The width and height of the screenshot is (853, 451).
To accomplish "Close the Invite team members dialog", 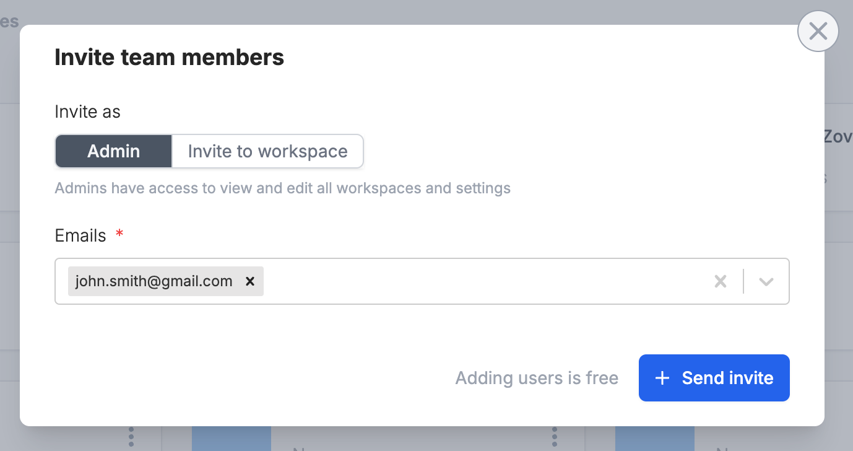I will 818,31.
